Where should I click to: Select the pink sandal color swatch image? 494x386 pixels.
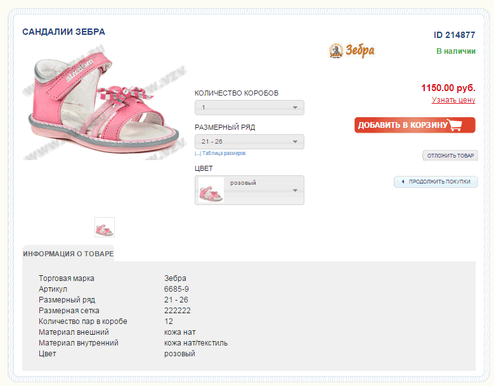point(211,190)
